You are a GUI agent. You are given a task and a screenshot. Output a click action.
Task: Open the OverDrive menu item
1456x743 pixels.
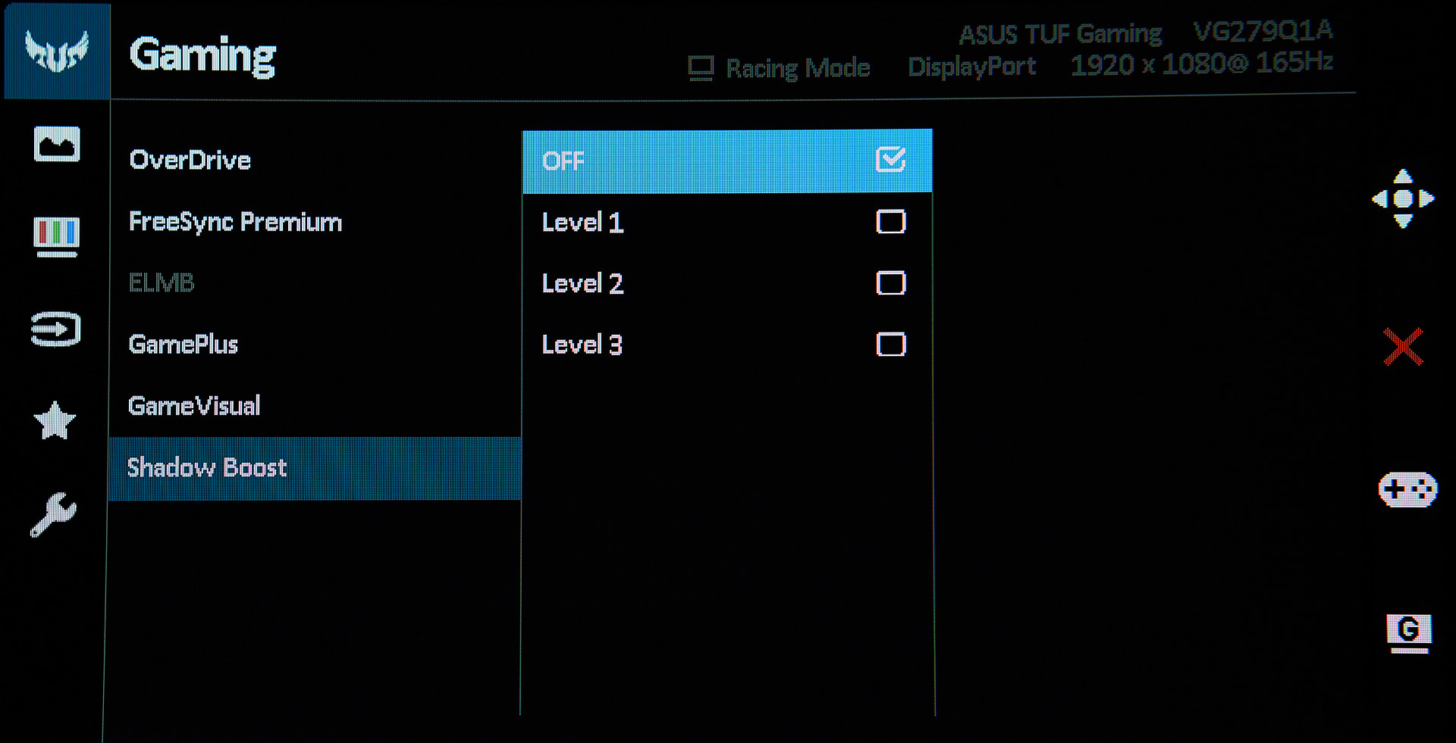190,161
